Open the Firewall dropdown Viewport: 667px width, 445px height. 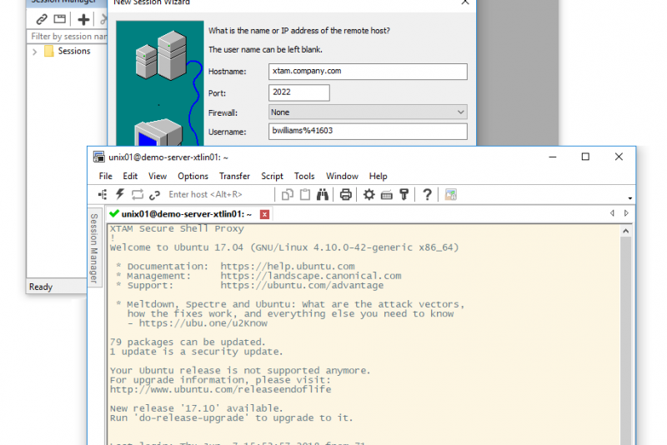click(368, 112)
